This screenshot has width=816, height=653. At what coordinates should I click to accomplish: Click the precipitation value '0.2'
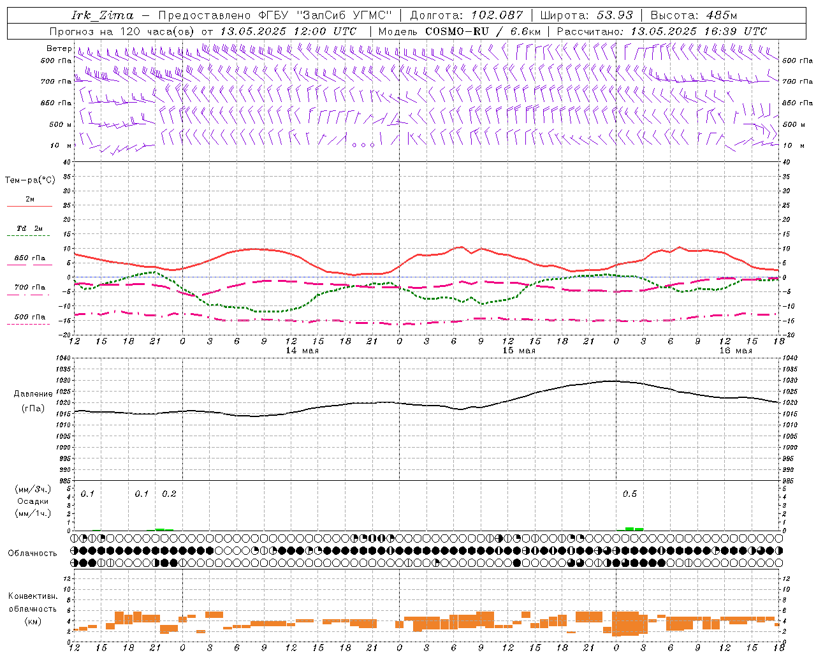(x=169, y=494)
